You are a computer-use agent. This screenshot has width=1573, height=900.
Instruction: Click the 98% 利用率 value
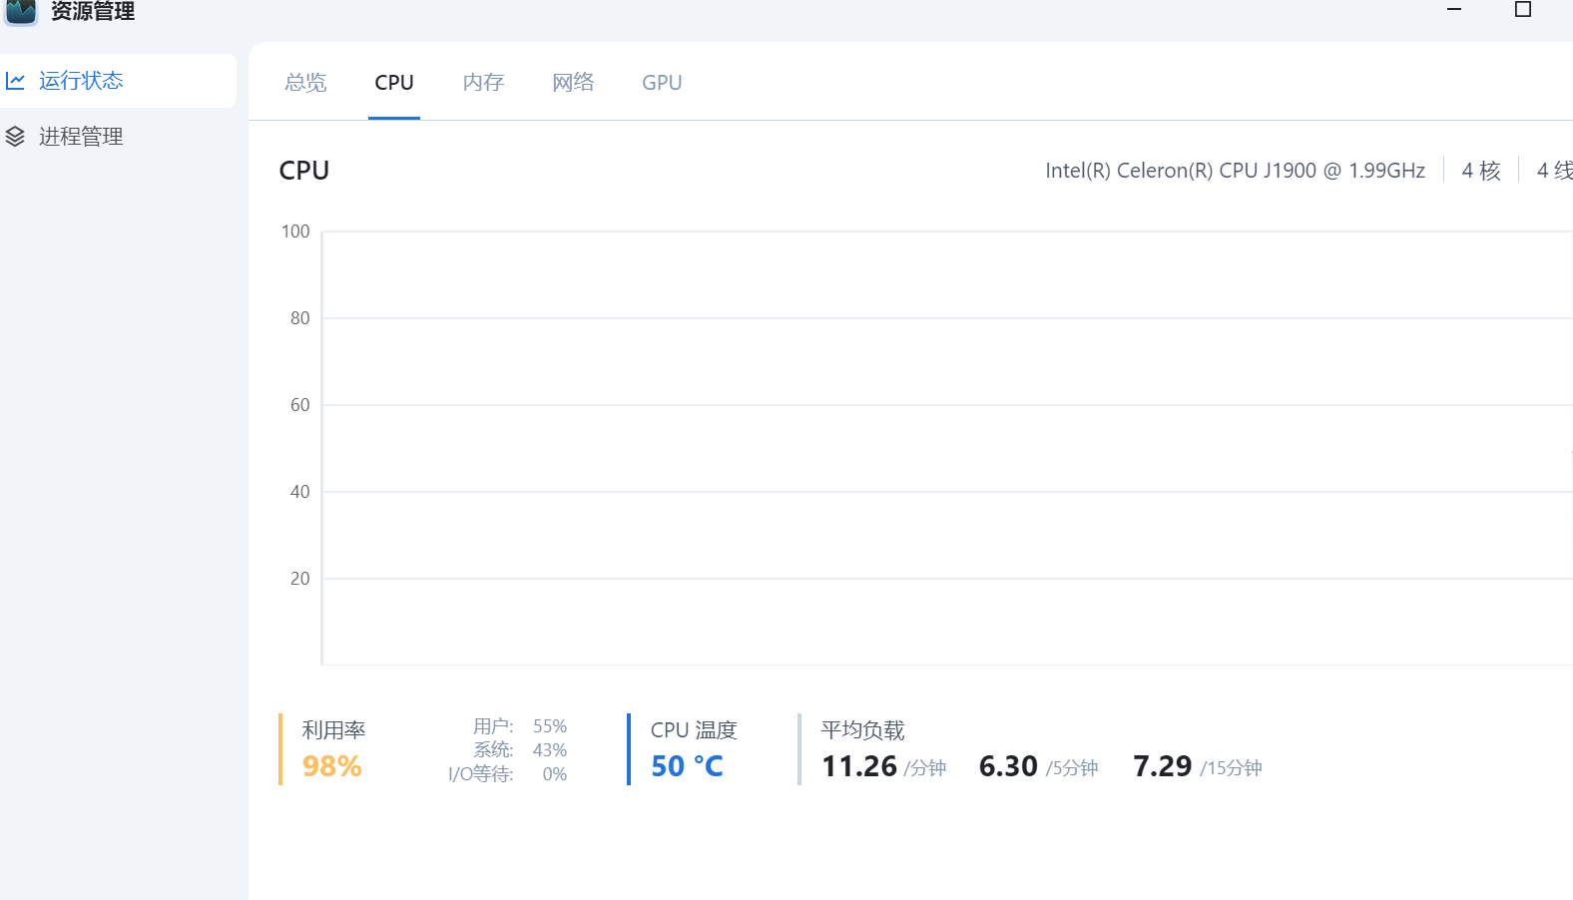click(332, 766)
